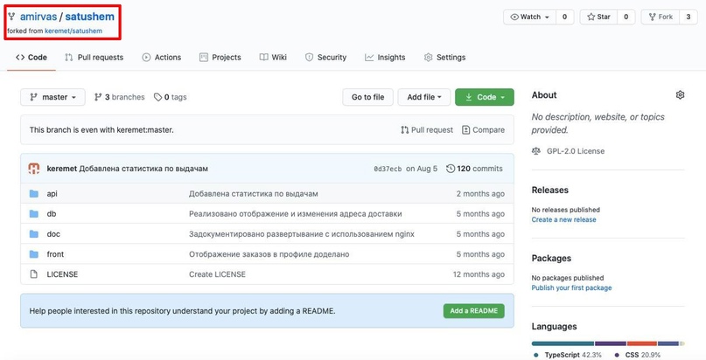Image resolution: width=706 pixels, height=360 pixels.
Task: Click the gear icon beside About
Action: click(x=680, y=95)
